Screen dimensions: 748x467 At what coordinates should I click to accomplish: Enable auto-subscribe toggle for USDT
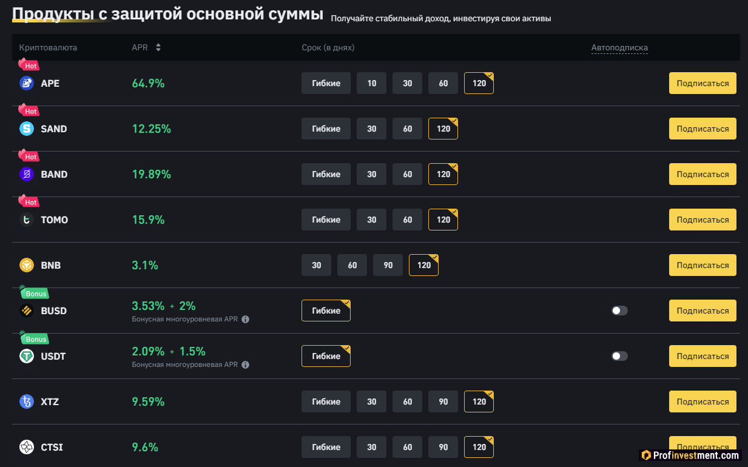point(619,356)
